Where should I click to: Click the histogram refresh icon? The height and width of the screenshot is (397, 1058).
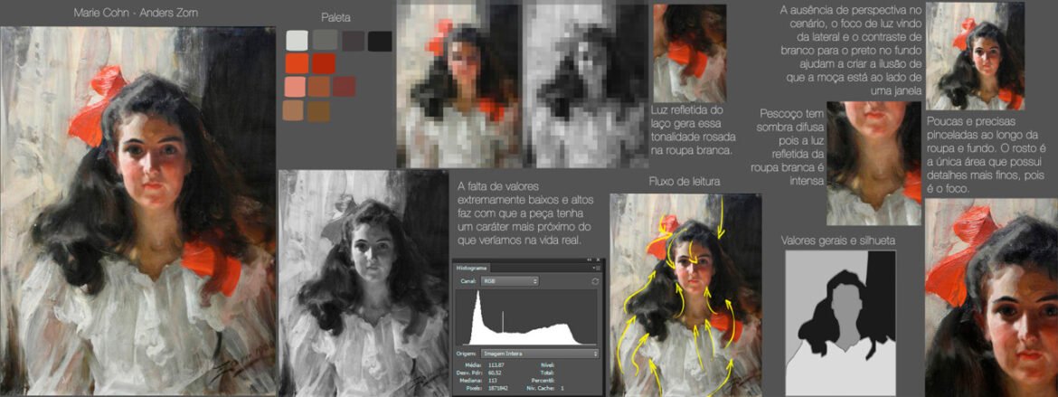(x=595, y=281)
